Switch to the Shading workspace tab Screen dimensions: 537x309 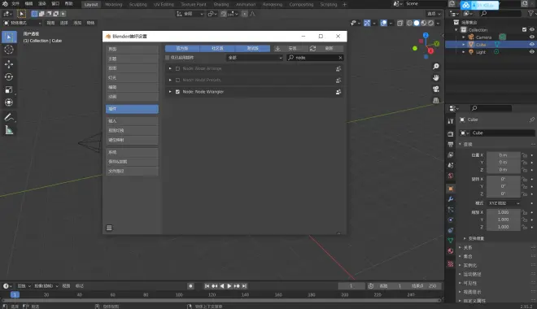click(x=220, y=4)
